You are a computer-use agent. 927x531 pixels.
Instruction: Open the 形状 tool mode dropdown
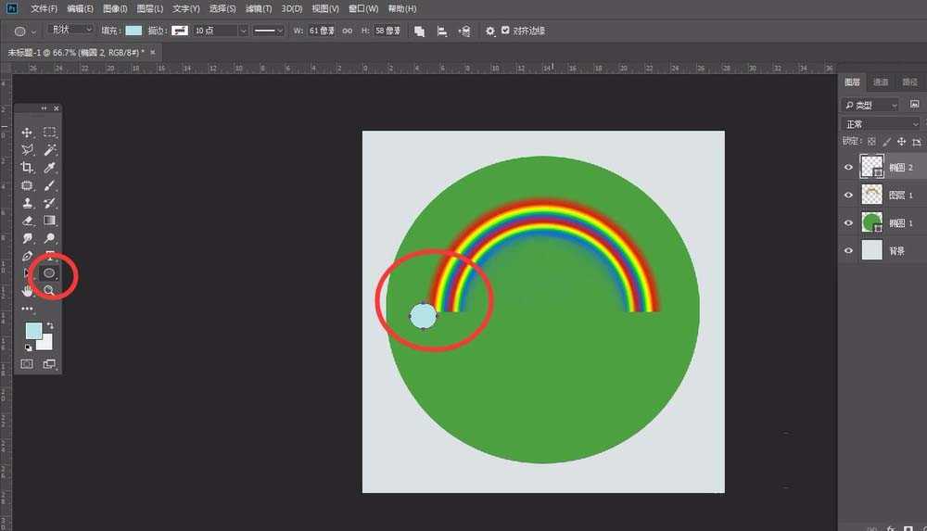(70, 31)
